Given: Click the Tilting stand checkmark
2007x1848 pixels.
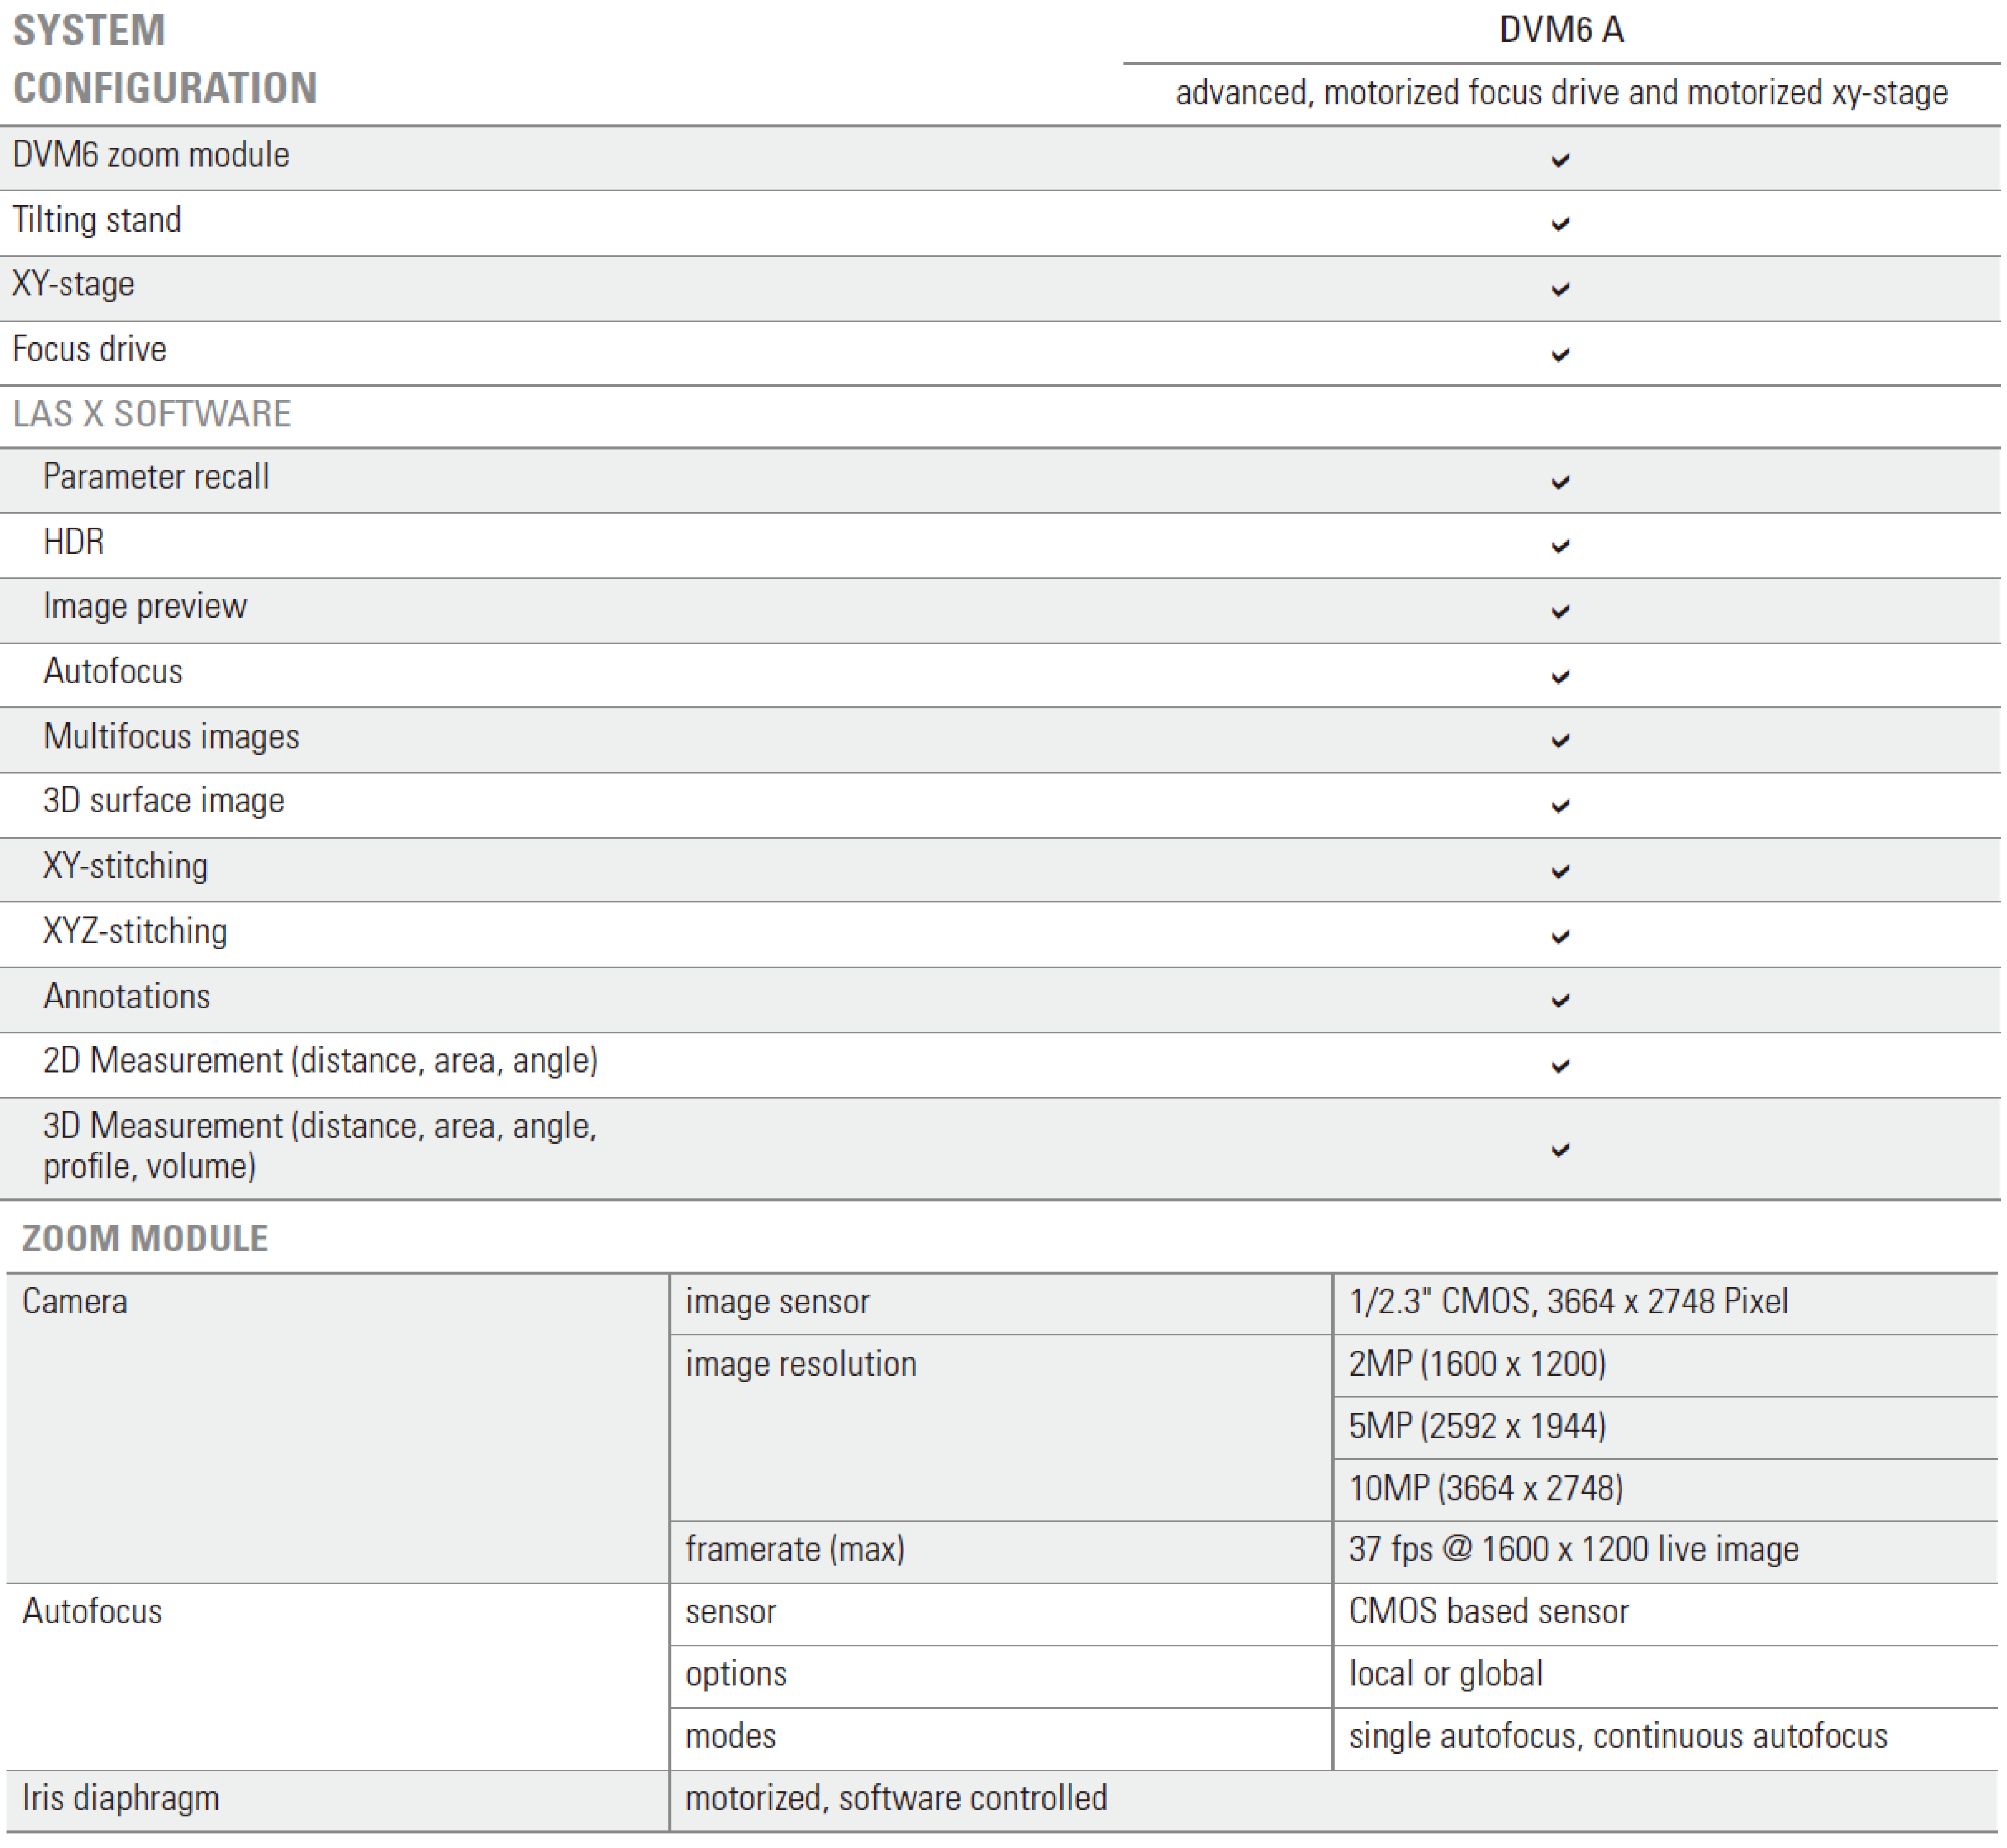Looking at the screenshot, I should coord(1560,224).
